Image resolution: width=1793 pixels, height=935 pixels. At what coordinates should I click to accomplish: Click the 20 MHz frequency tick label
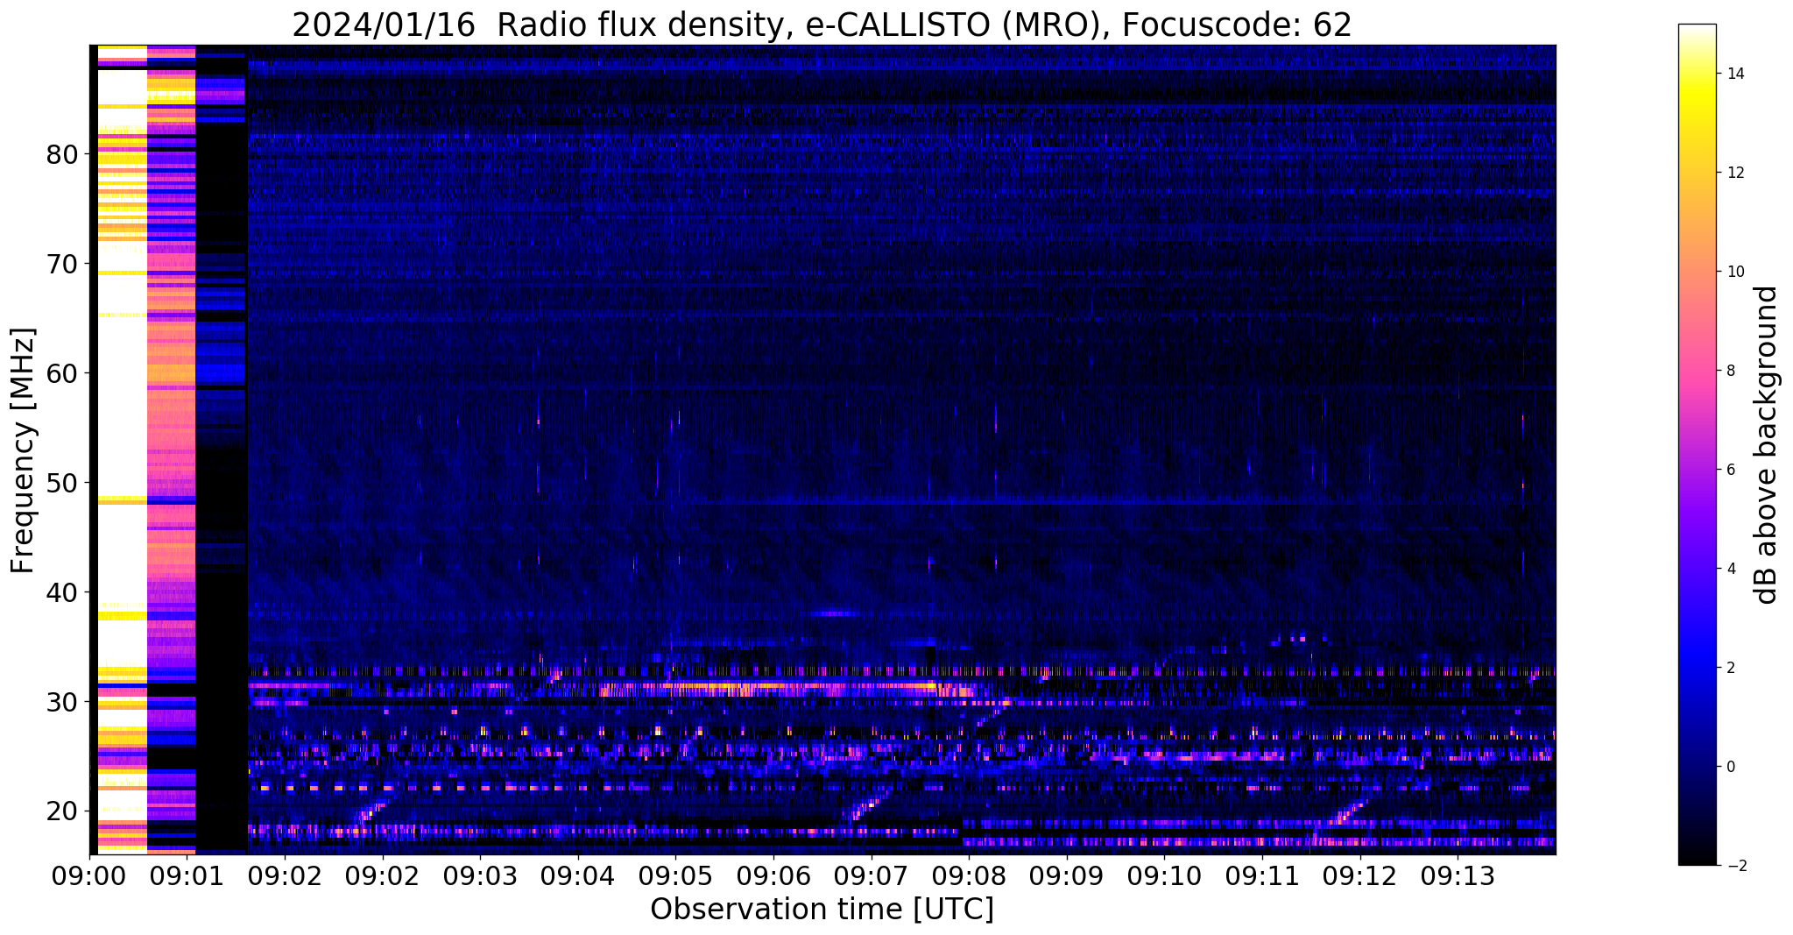(x=63, y=811)
